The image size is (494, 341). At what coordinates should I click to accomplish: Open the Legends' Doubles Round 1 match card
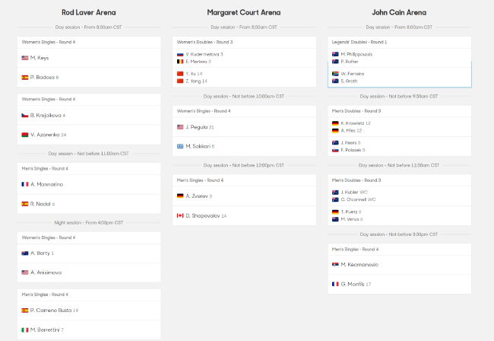pos(399,65)
